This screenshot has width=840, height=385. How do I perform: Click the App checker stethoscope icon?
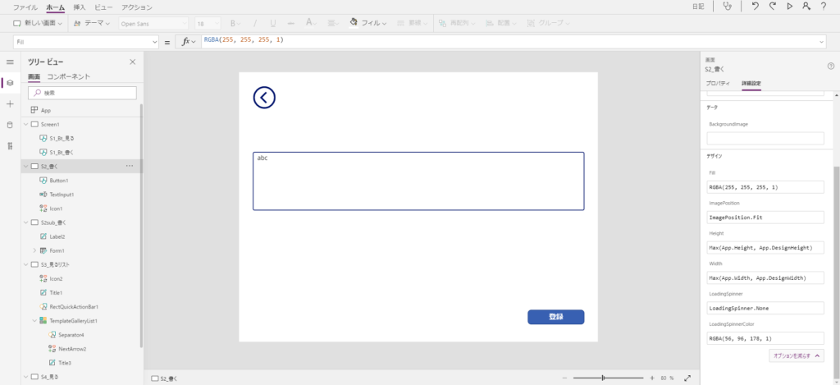point(728,7)
